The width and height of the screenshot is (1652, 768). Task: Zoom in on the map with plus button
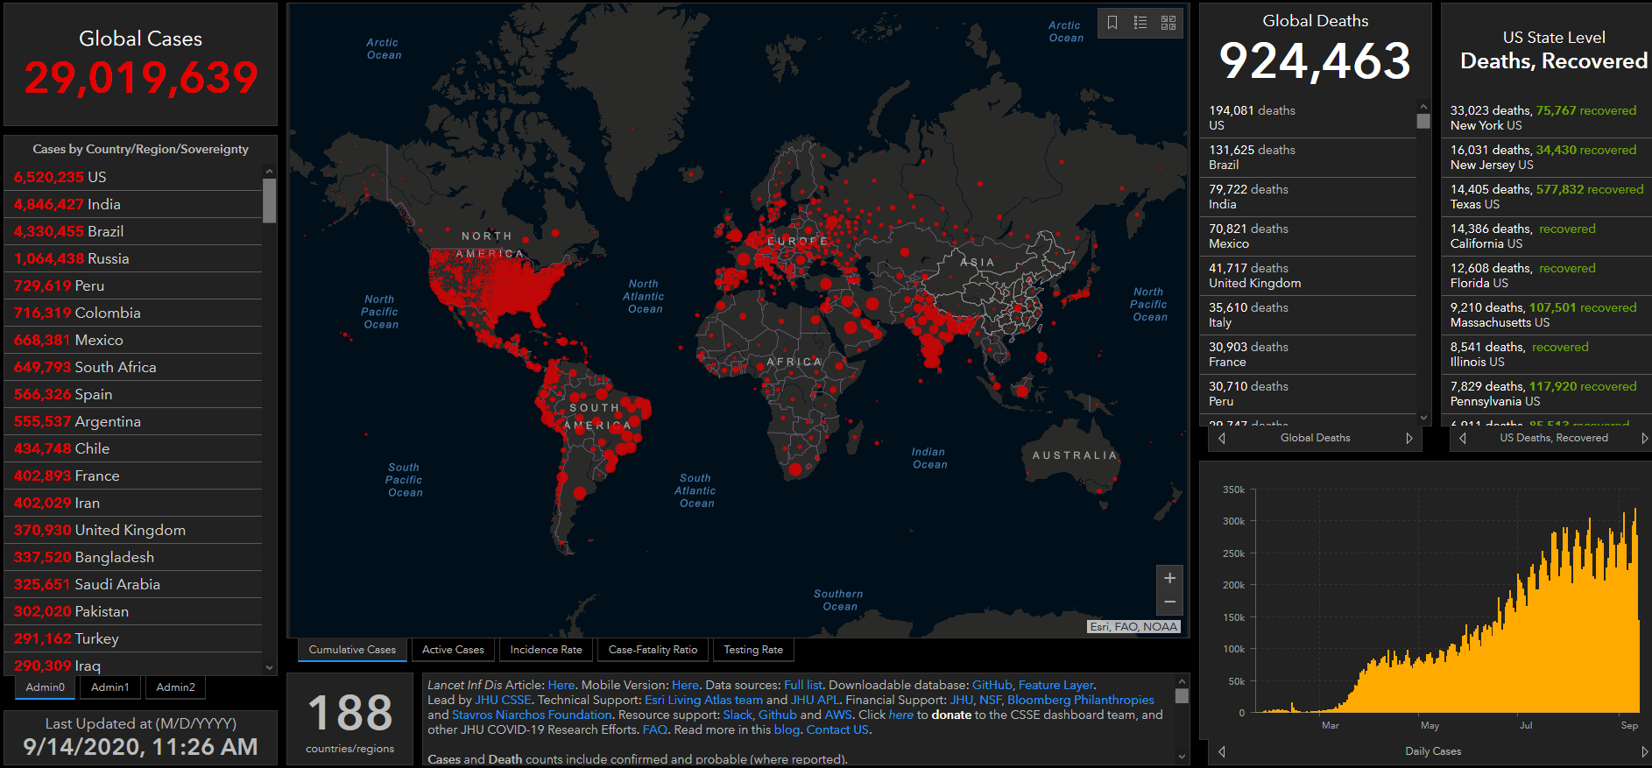click(x=1169, y=578)
